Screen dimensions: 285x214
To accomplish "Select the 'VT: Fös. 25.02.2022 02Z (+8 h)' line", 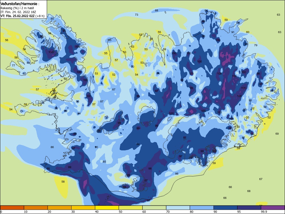I will point(22,16).
